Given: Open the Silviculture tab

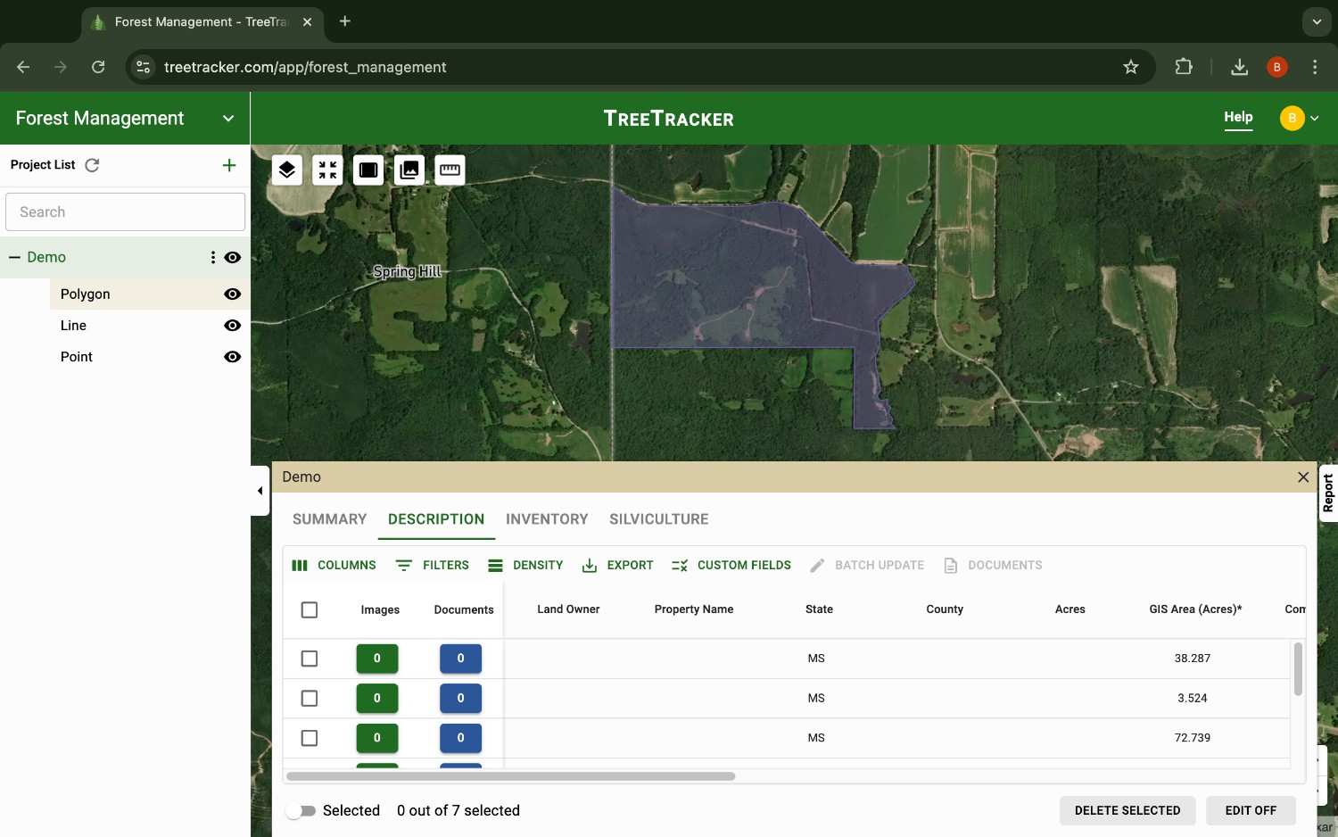Looking at the screenshot, I should coord(658,518).
